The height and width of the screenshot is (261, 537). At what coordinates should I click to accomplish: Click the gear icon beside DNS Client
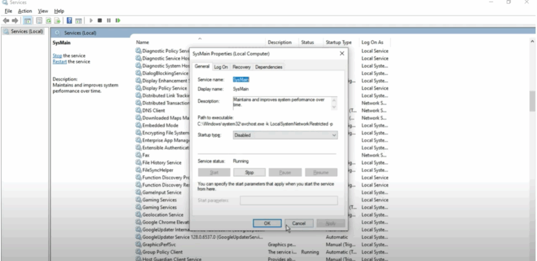pyautogui.click(x=138, y=111)
